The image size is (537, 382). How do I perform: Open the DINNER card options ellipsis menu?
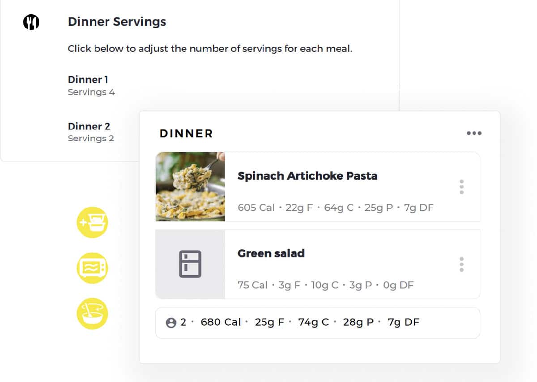474,133
